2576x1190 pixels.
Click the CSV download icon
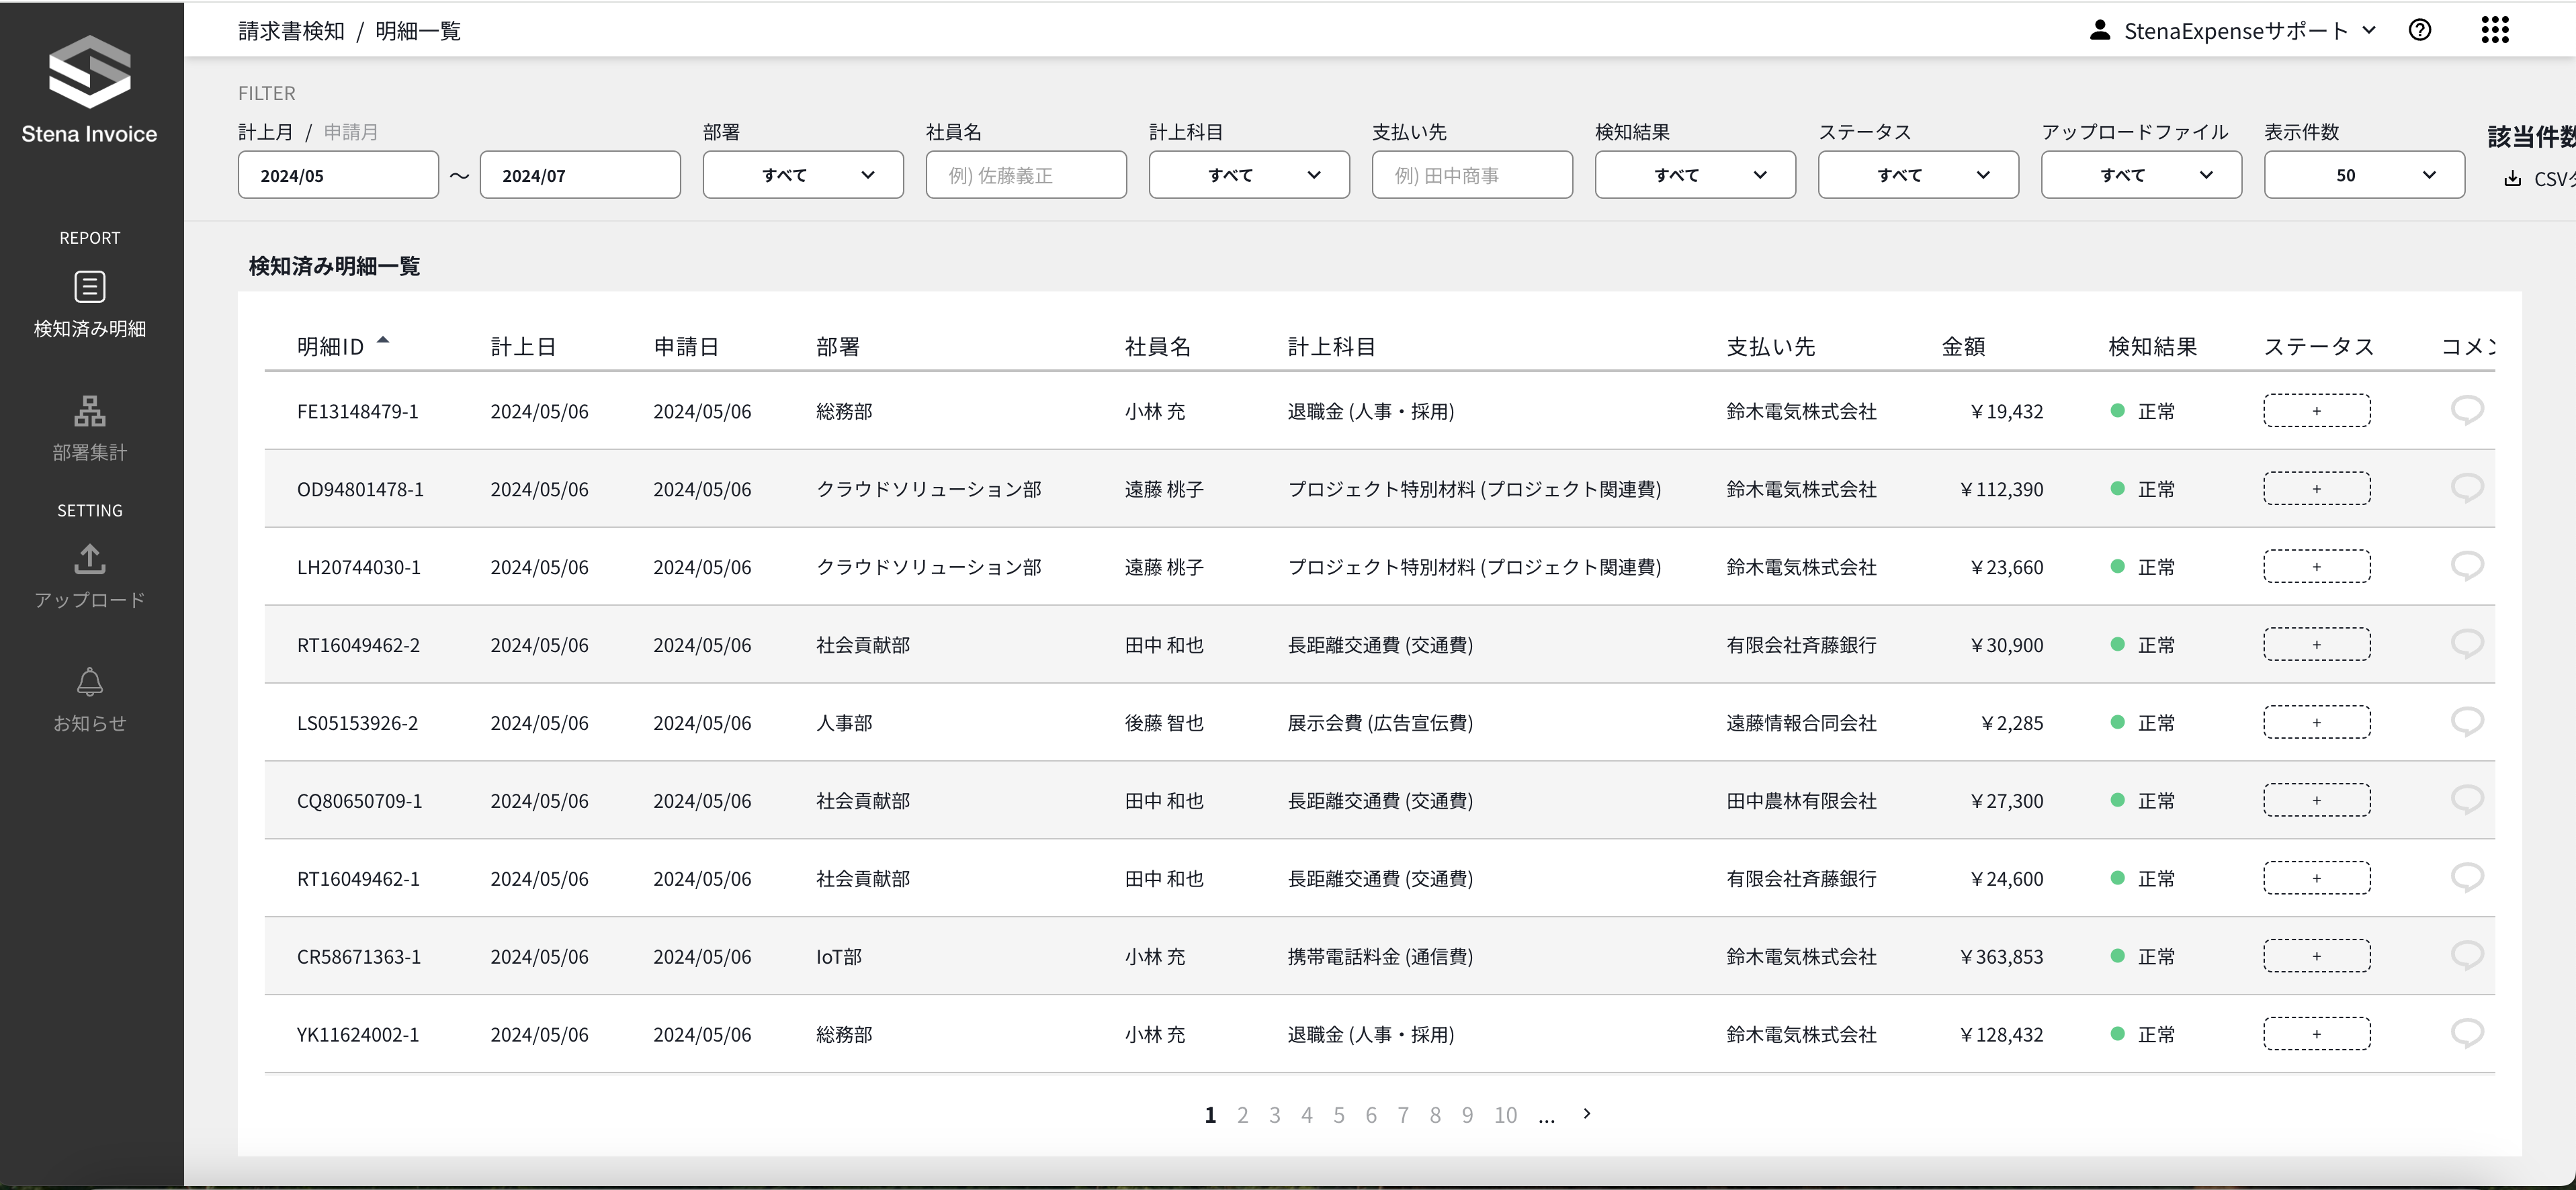click(x=2512, y=179)
